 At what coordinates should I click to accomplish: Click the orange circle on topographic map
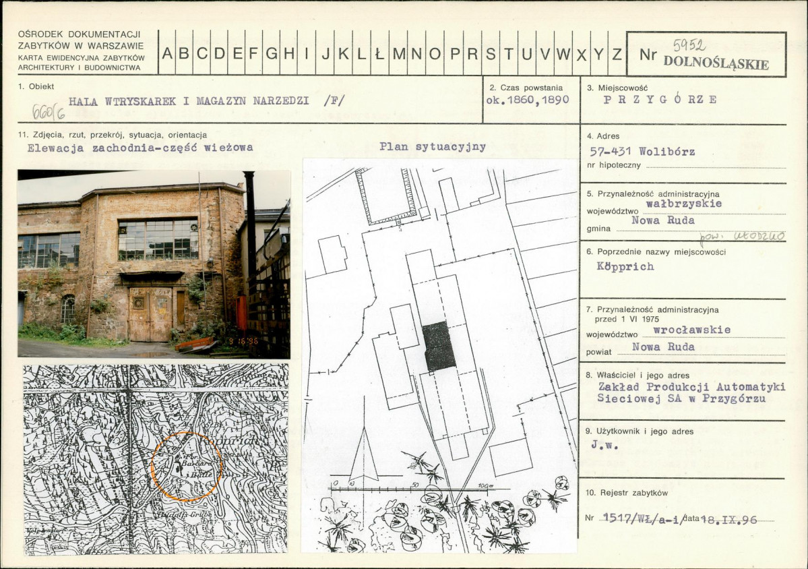(x=187, y=467)
